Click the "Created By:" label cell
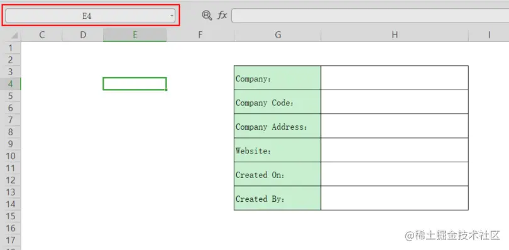509x250 pixels. 278,198
